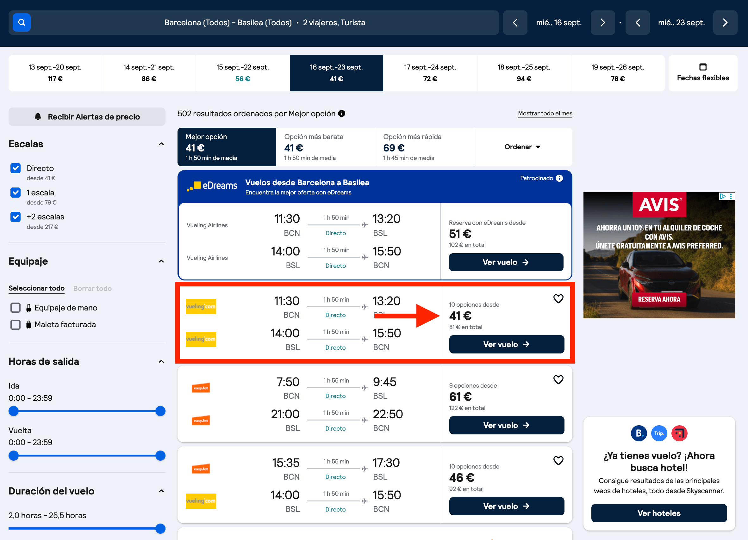This screenshot has height=540, width=748.
Task: Click the easyJet logo on 7:50 flight
Action: pyautogui.click(x=201, y=388)
